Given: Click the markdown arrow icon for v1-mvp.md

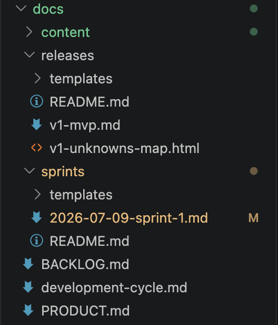Looking at the screenshot, I should click(37, 125).
